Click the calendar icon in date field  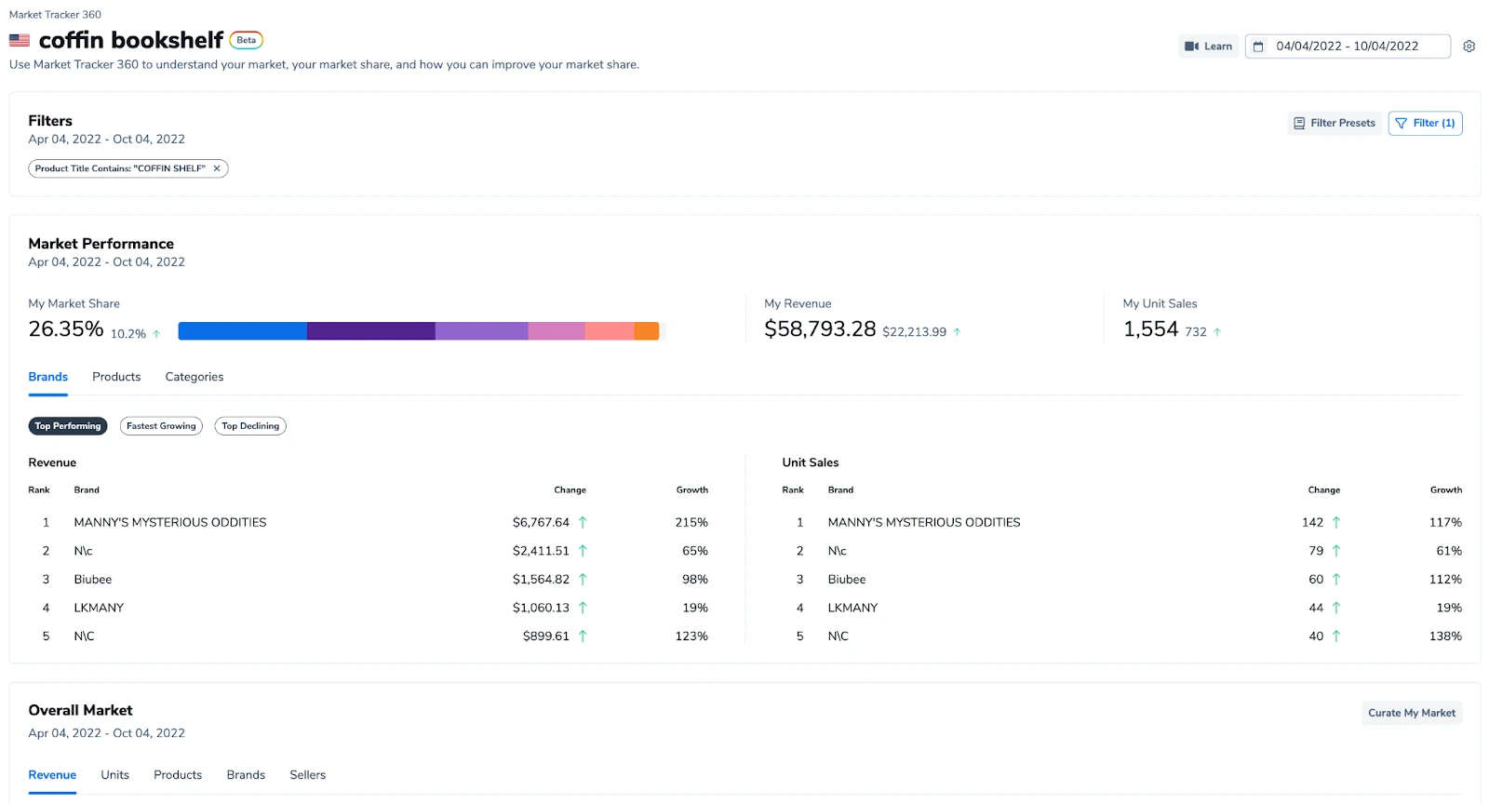point(1258,47)
